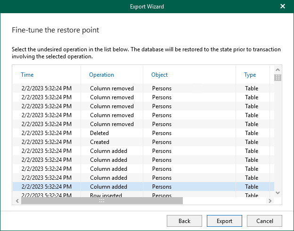Cancel the Export Wizard

tap(264, 221)
